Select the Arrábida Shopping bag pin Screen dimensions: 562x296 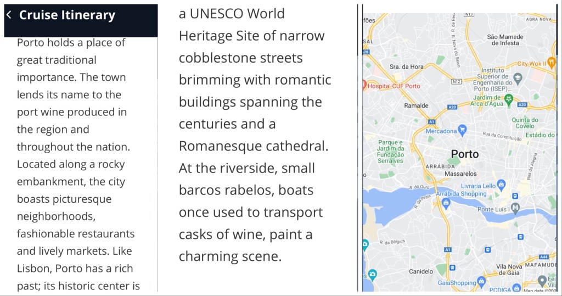445,203
